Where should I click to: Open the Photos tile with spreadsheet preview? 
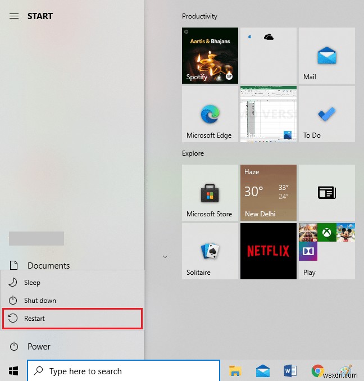269,114
